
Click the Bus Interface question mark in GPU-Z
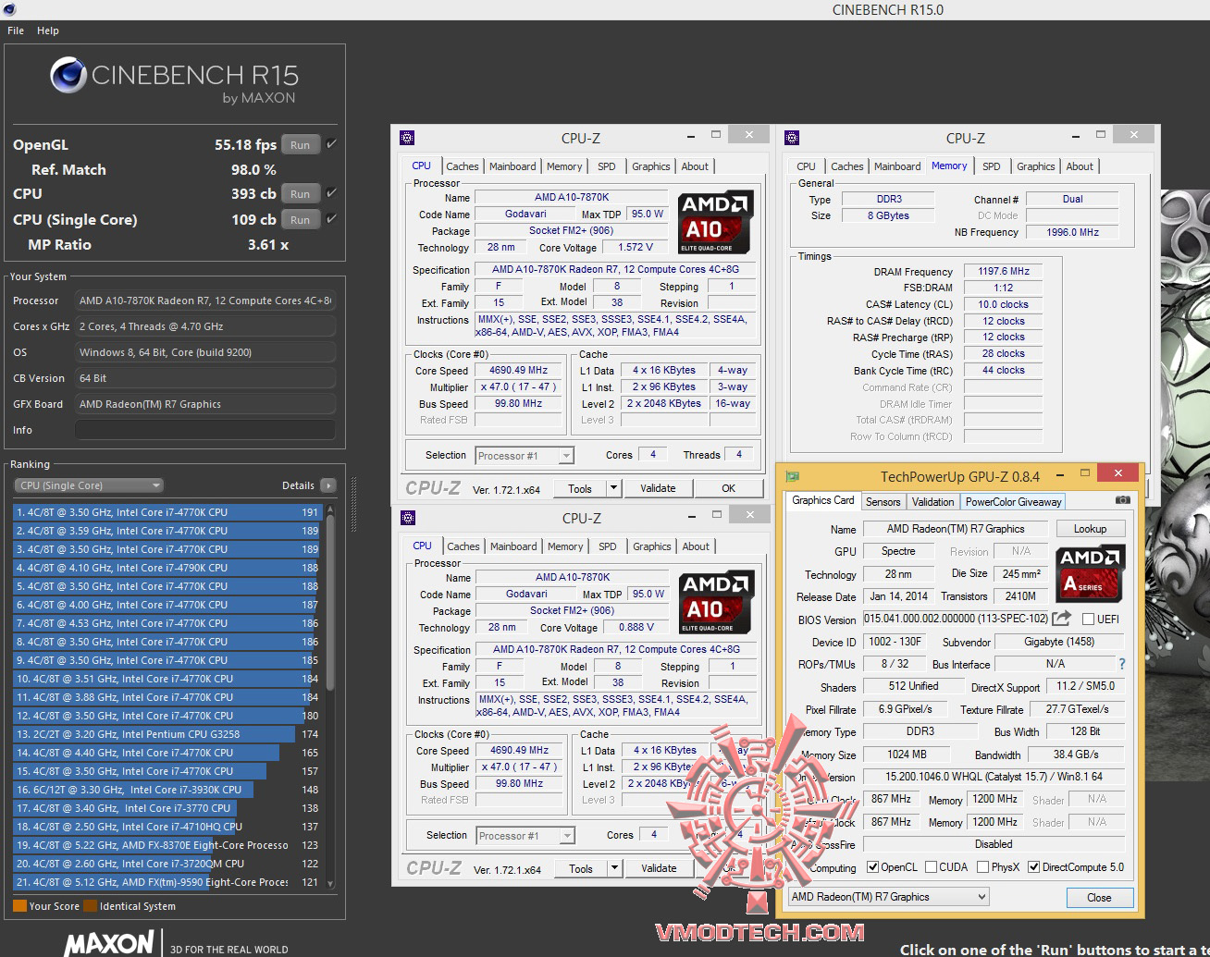[1122, 664]
